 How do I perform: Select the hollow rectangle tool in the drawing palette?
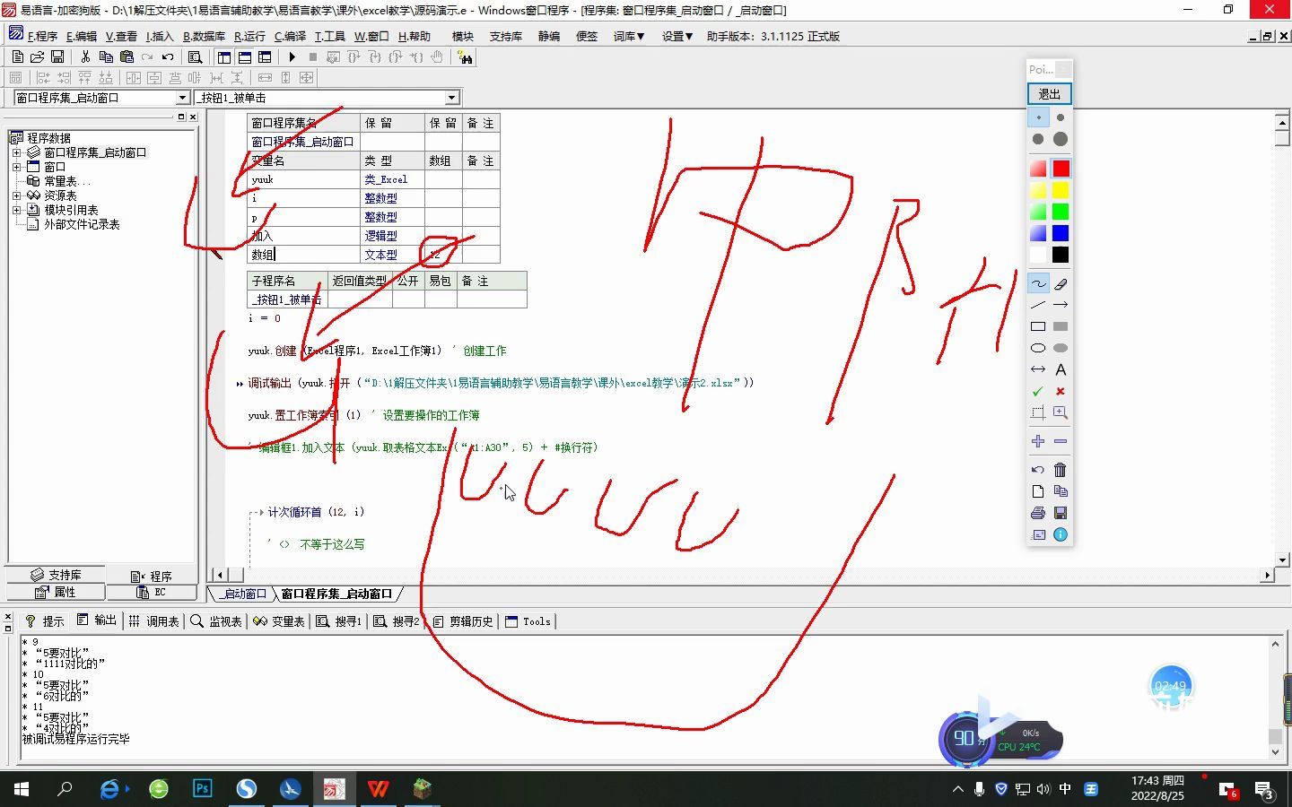[x=1038, y=326]
